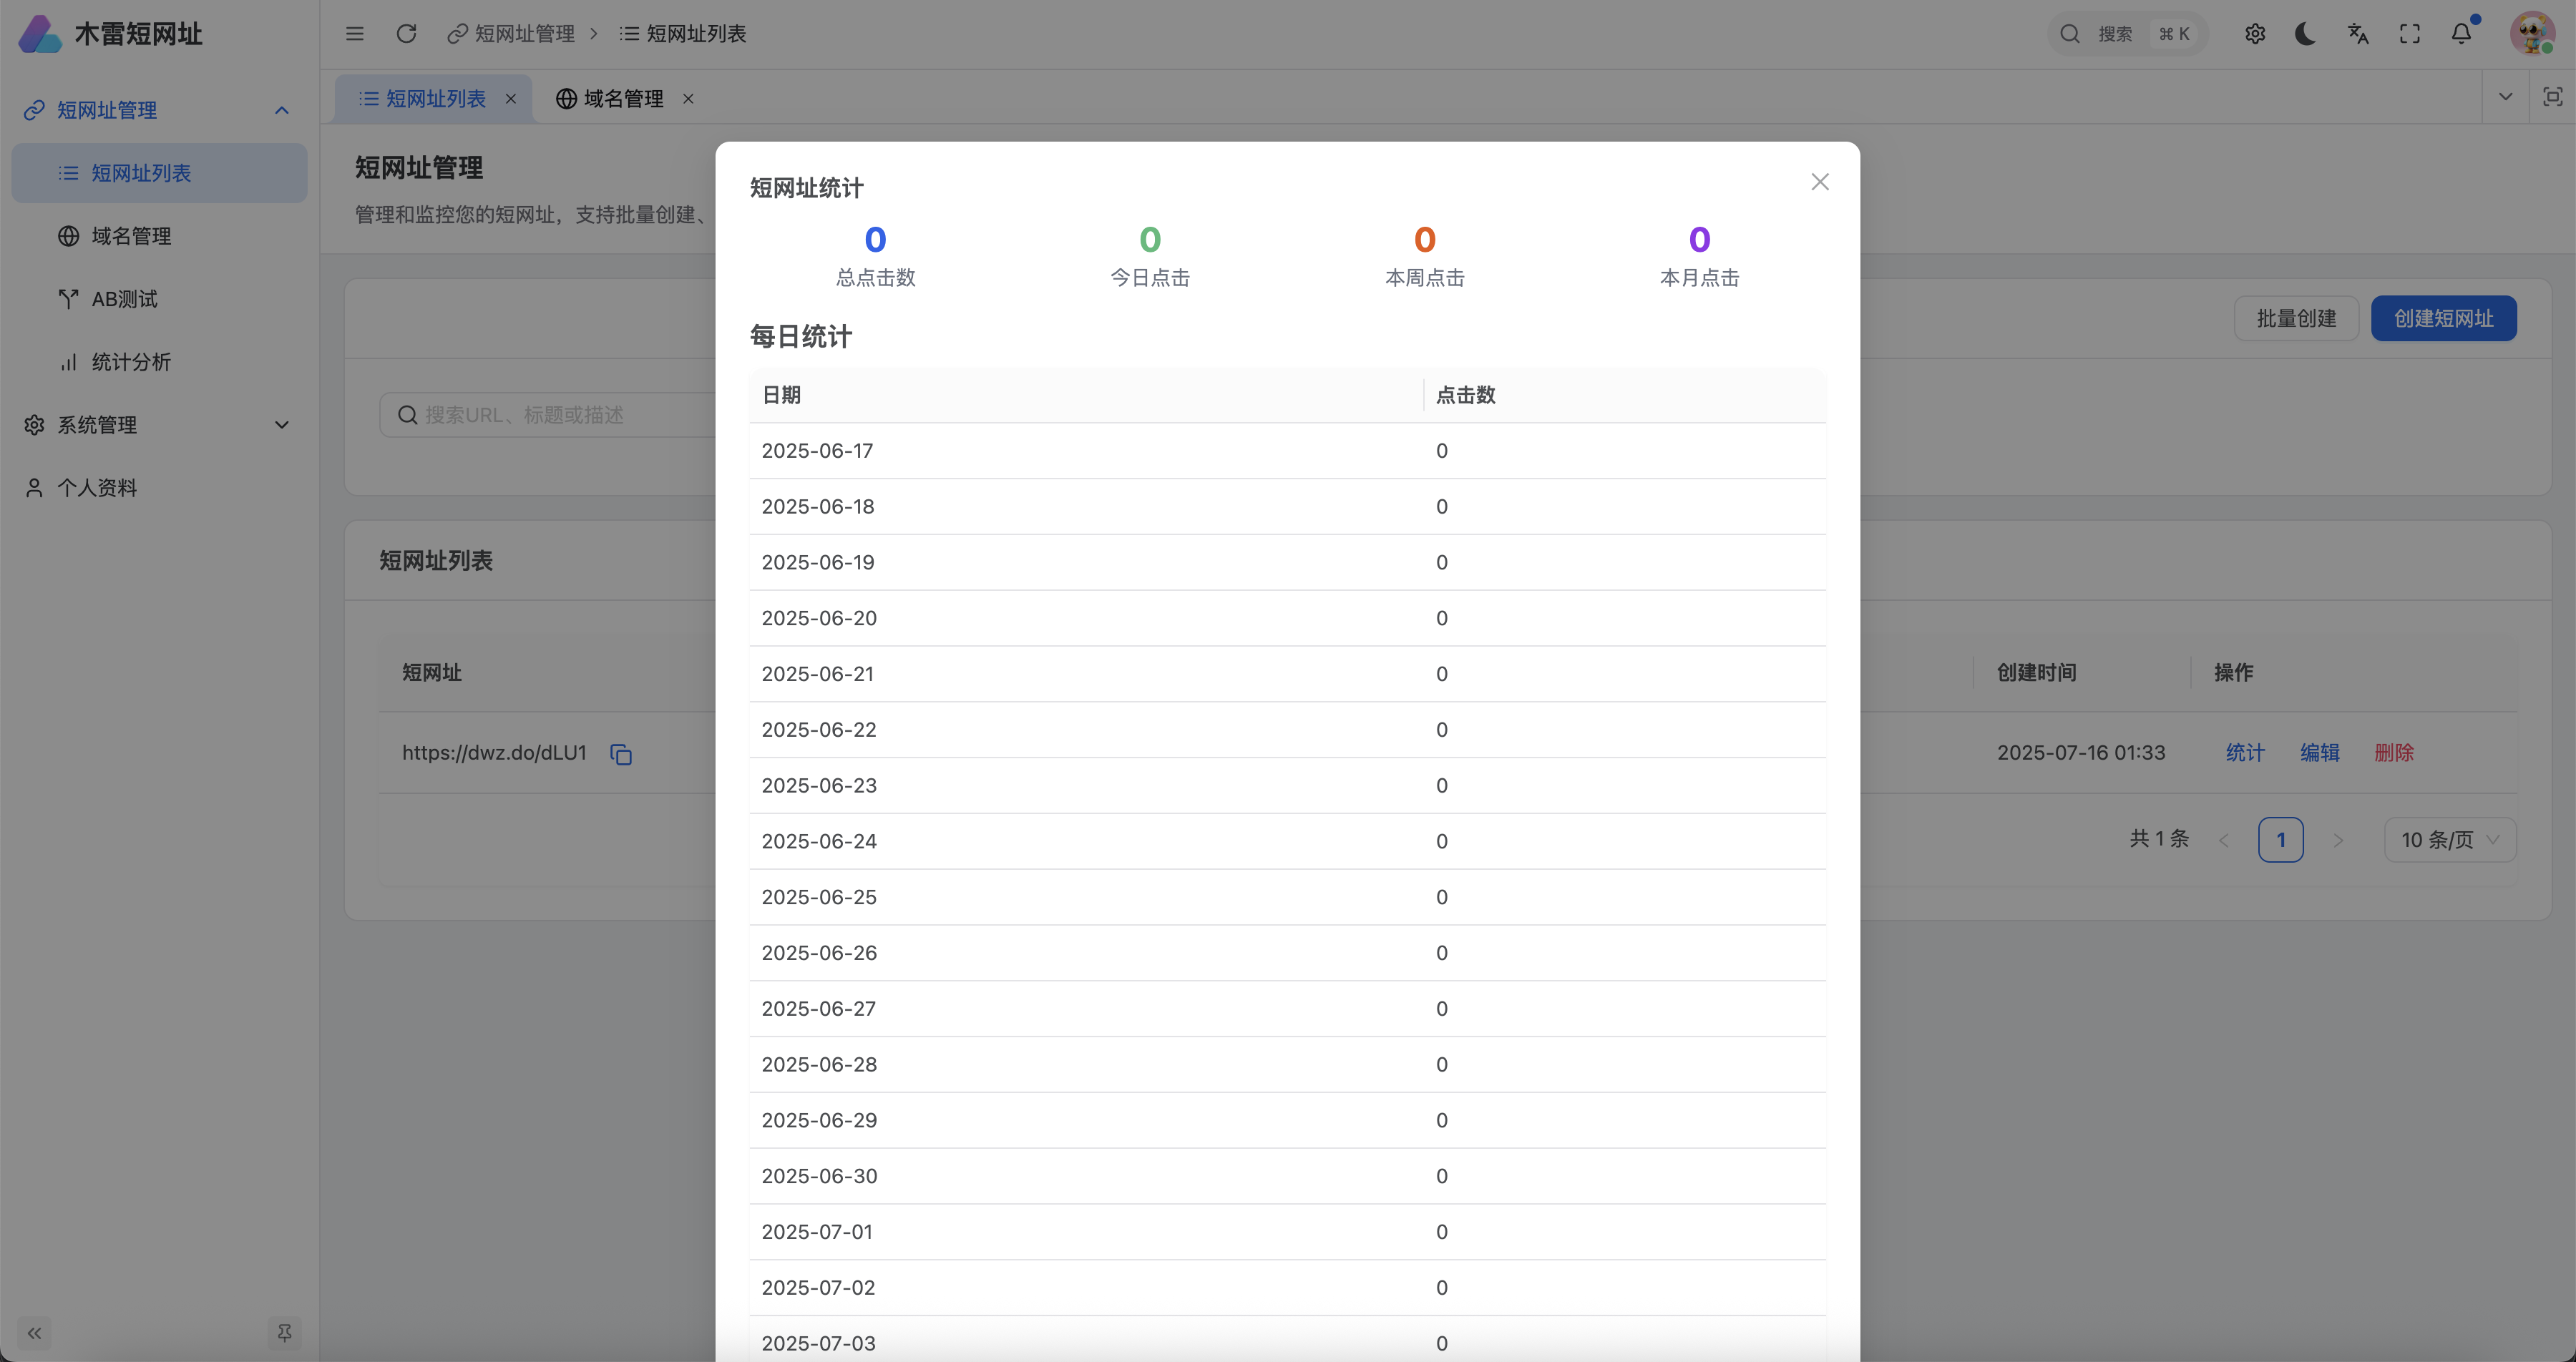Open the 10 条/页 page size dropdown
This screenshot has width=2576, height=1362.
(x=2449, y=840)
